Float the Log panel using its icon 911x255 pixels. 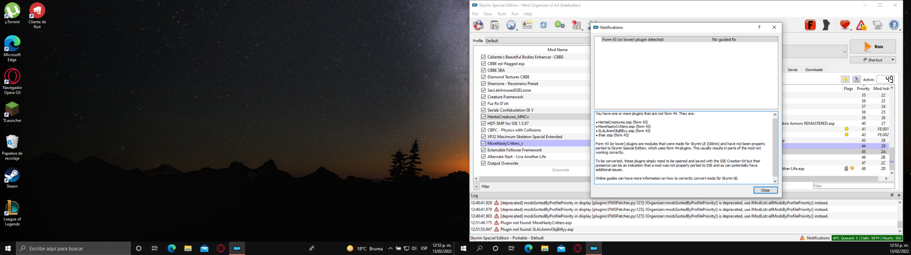pos(892,195)
